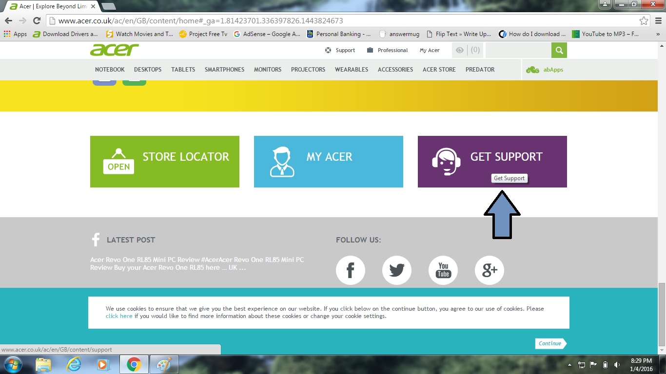Open Windows Media Player from the taskbar
The height and width of the screenshot is (374, 666).
click(x=103, y=364)
